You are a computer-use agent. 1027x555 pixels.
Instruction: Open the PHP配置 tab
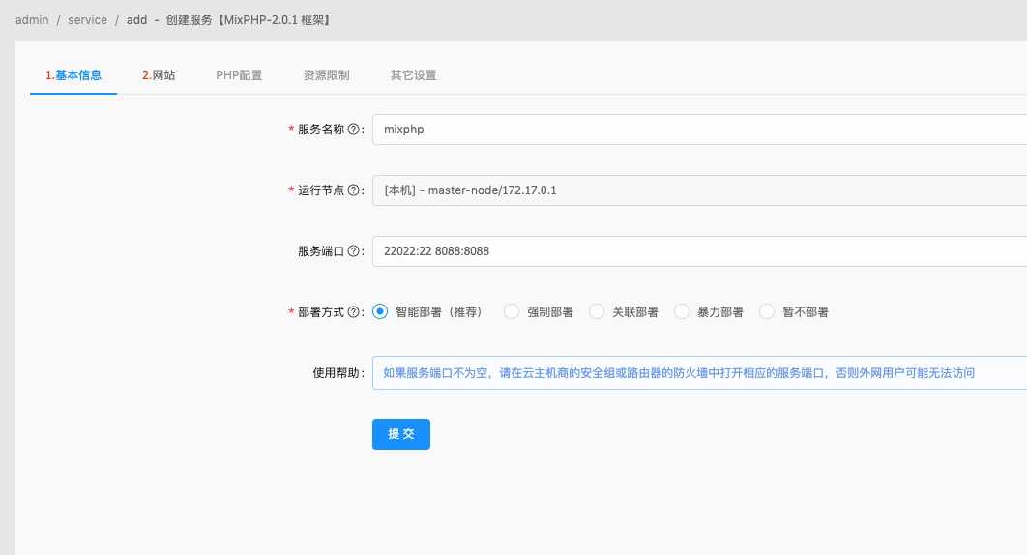tap(239, 75)
